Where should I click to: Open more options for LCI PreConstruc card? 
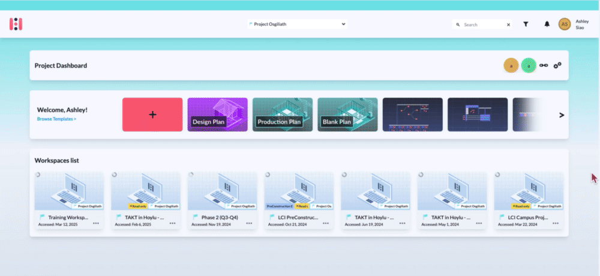click(x=326, y=223)
